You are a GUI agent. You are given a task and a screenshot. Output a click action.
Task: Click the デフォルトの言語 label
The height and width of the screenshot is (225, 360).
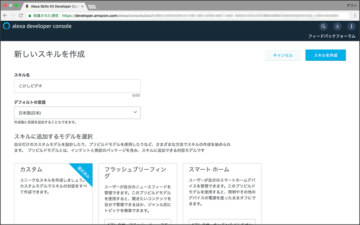[30, 102]
